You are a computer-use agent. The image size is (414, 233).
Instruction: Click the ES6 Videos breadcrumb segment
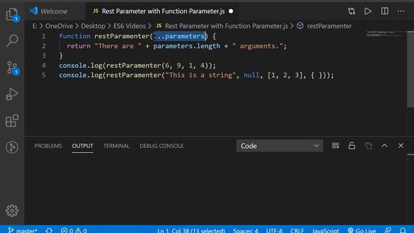[x=129, y=26]
